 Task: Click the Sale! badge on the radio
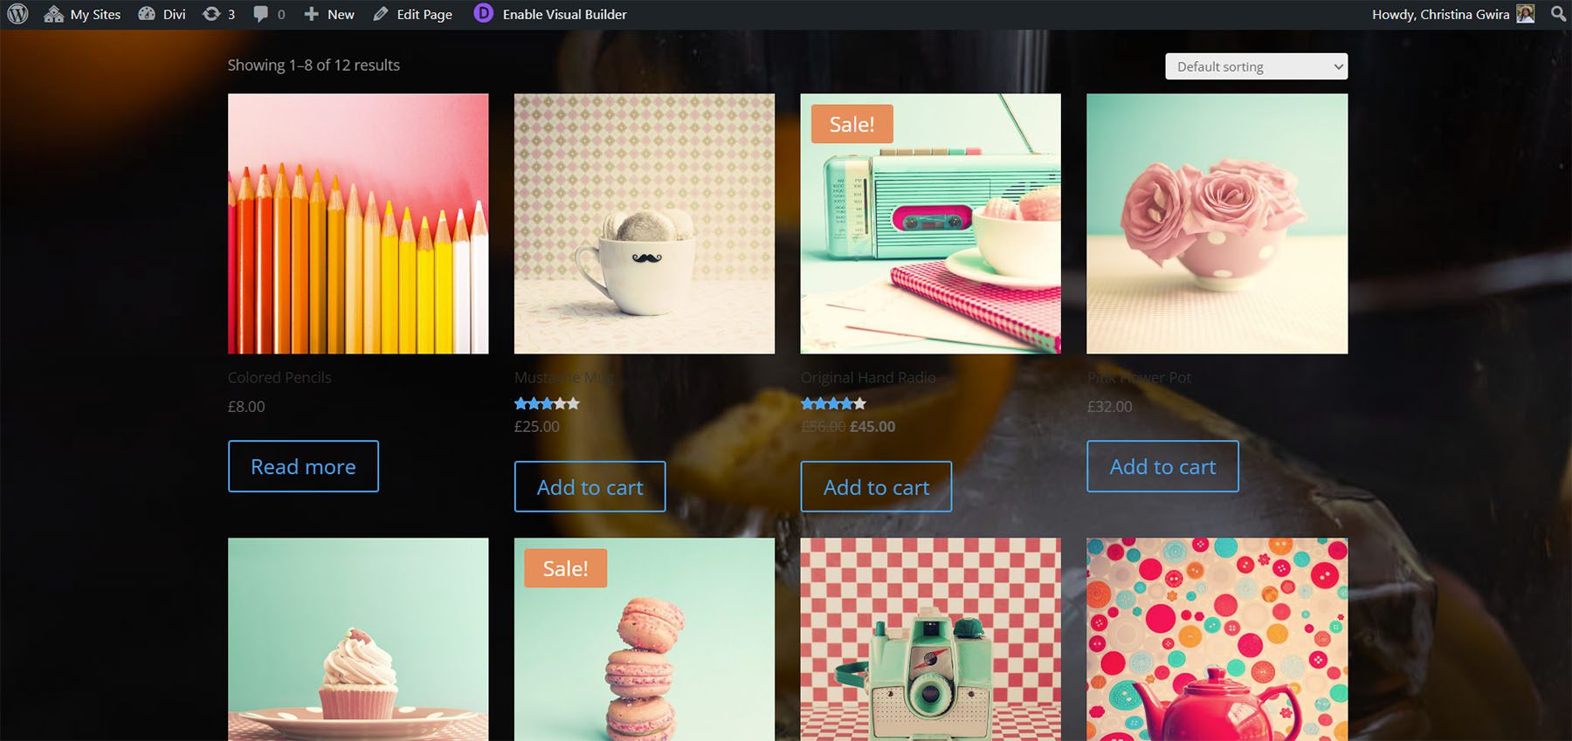point(851,124)
